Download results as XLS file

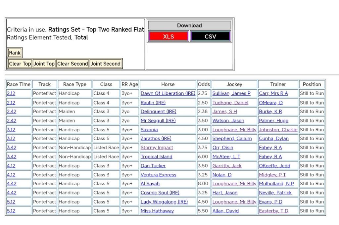point(169,36)
